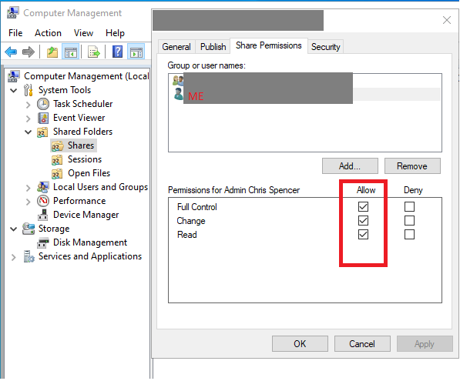Select the Share Permissions tab
460x381 pixels.
pos(268,45)
